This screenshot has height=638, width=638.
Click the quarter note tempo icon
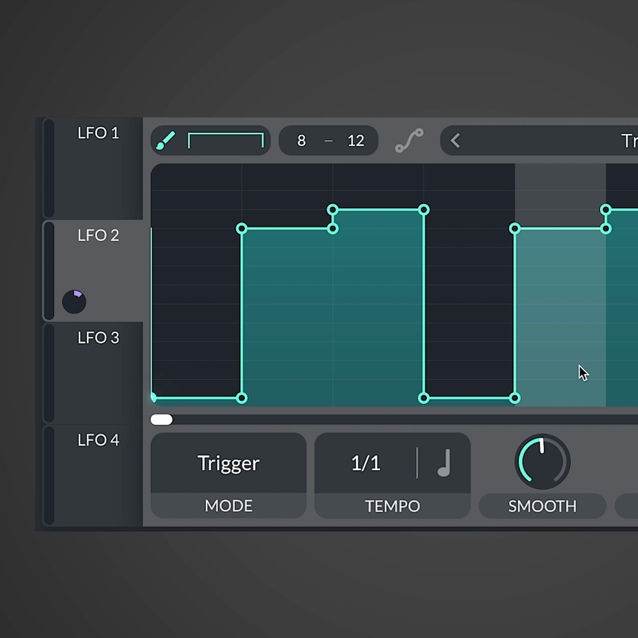coord(444,463)
